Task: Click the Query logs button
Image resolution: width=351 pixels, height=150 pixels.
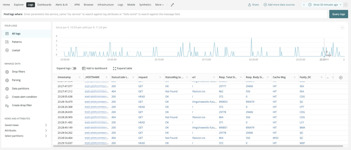Action: [x=338, y=14]
